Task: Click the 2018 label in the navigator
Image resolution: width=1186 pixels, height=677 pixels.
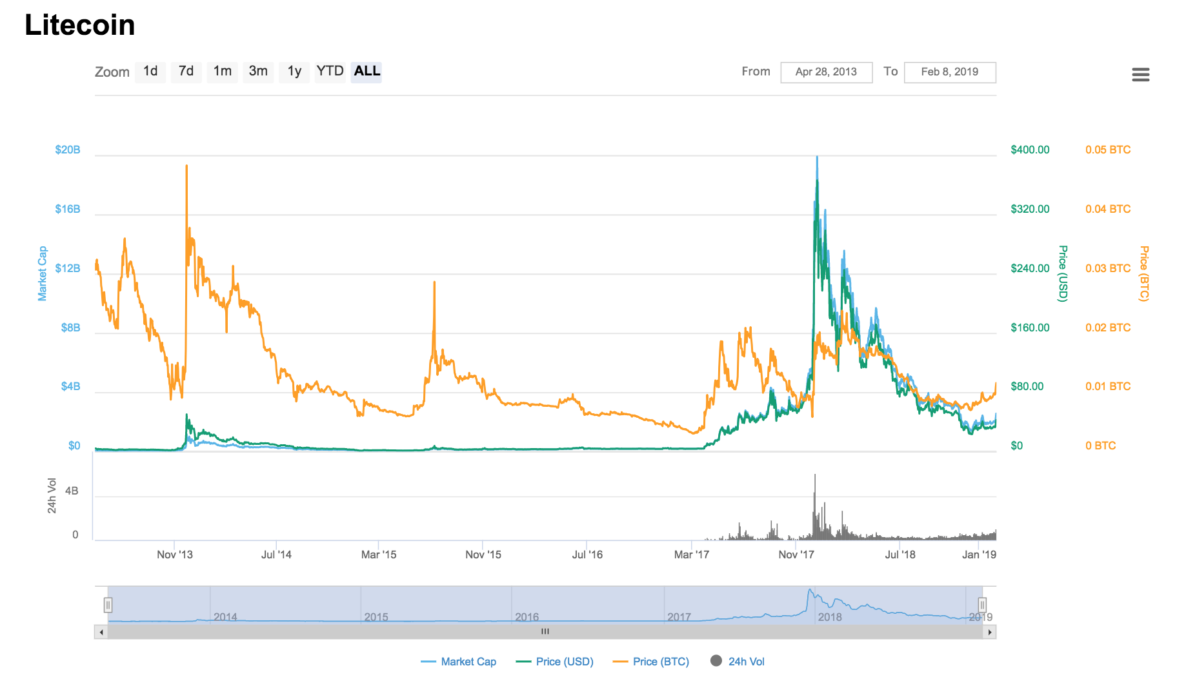Action: point(830,617)
